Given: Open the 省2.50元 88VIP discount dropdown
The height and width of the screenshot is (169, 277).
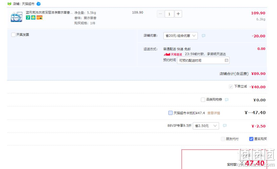Looking at the screenshot, I should point(206,126).
